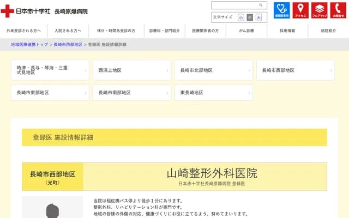
Task: Click inside the site search field
Action: 233,5
